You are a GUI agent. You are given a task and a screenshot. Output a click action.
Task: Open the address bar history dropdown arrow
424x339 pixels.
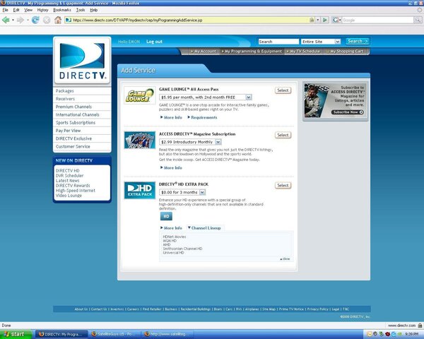click(318, 20)
